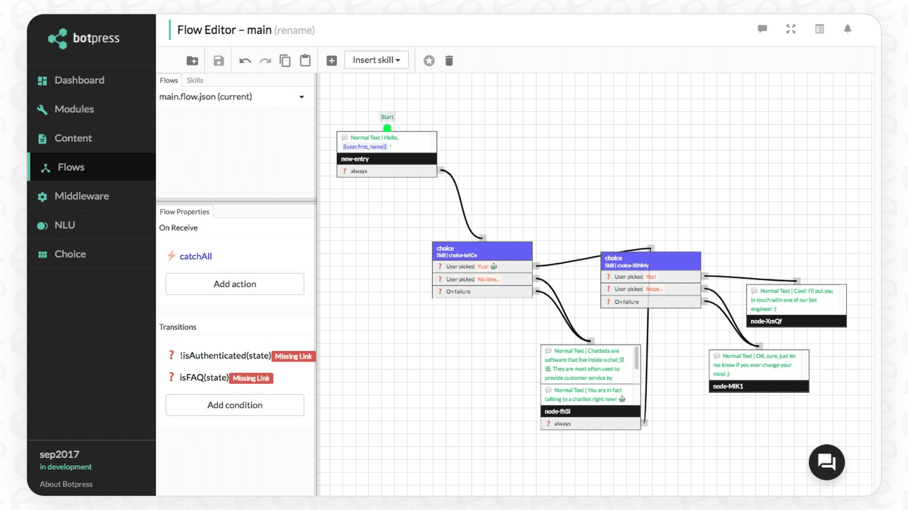Undo the last flow change

click(244, 60)
